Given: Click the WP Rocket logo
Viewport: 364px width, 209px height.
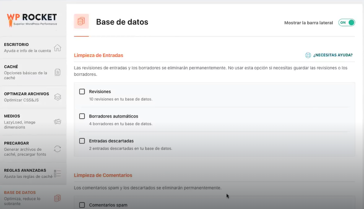Looking at the screenshot, I should (x=32, y=20).
